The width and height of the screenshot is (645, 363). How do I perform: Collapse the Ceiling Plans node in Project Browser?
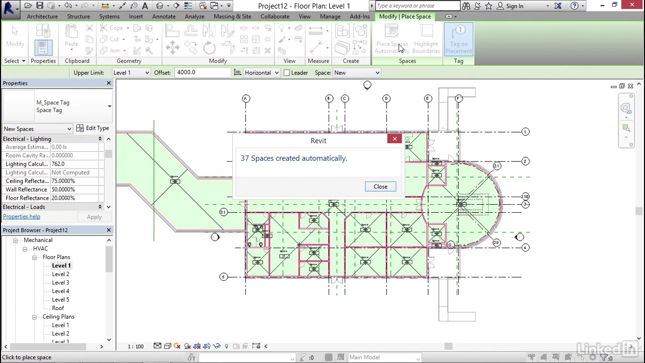click(x=34, y=317)
